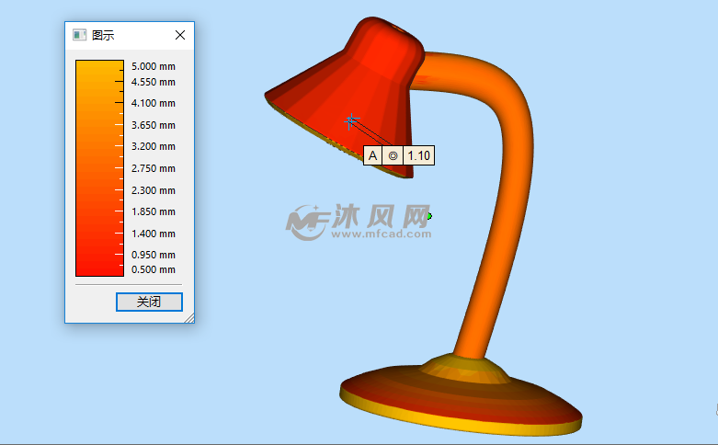Viewport: 718px width, 445px height.
Task: Click the red bottom of color scale
Action: pyautogui.click(x=99, y=268)
